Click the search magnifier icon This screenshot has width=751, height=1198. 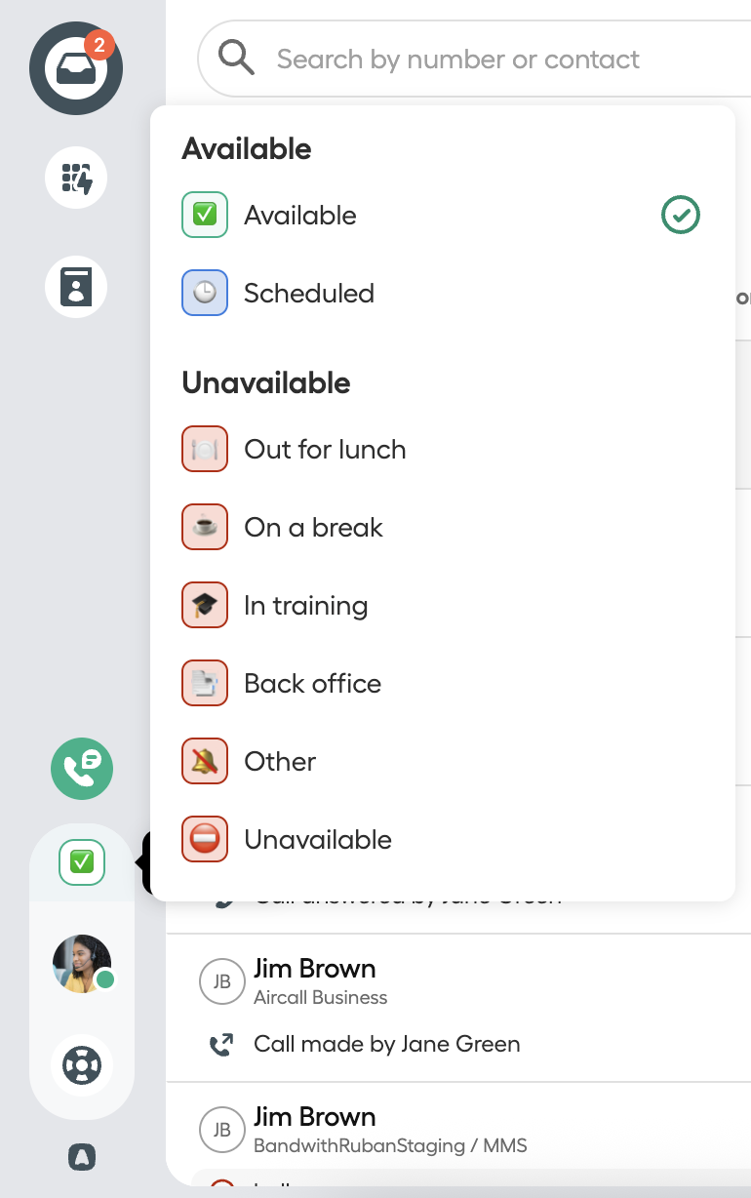pos(236,58)
